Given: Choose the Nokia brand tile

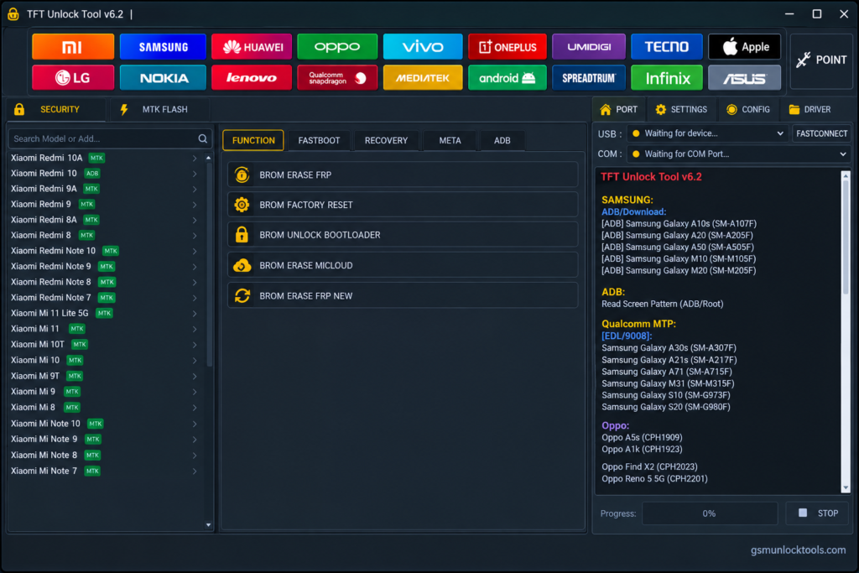Looking at the screenshot, I should tap(163, 78).
